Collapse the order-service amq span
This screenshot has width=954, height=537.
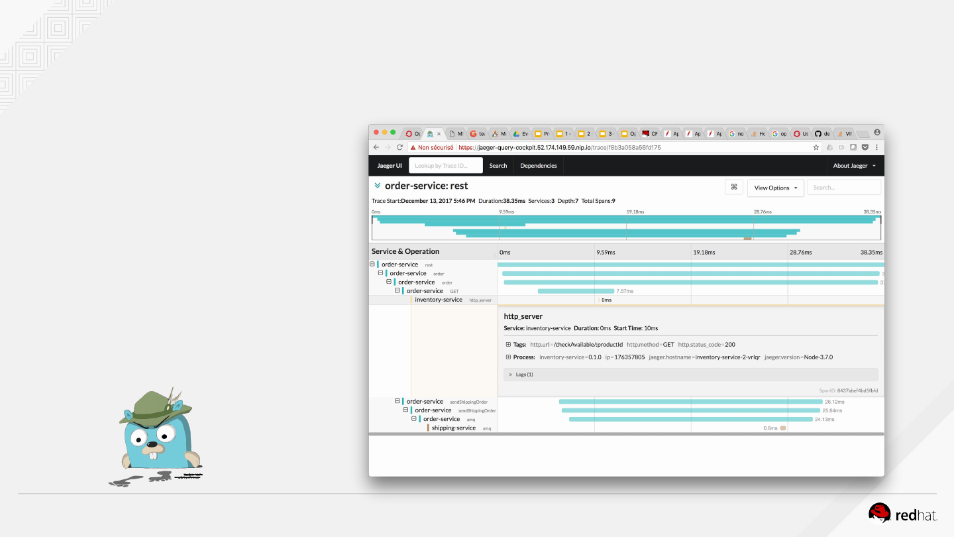pyautogui.click(x=415, y=419)
